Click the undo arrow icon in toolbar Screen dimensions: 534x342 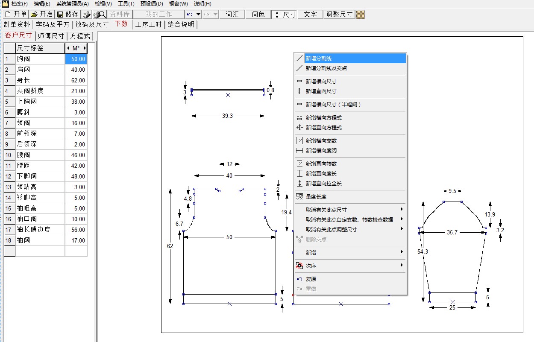click(190, 14)
